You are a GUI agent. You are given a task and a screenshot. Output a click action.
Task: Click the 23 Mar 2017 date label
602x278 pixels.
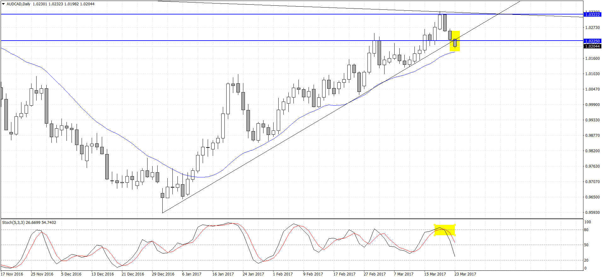(x=466, y=274)
